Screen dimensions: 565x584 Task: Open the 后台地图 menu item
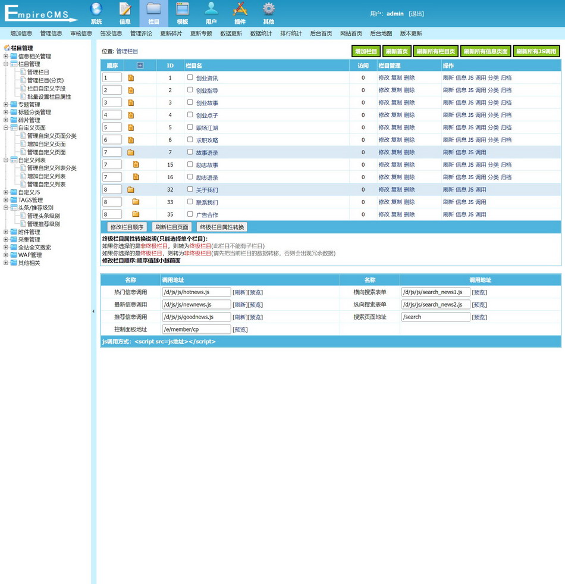click(381, 33)
